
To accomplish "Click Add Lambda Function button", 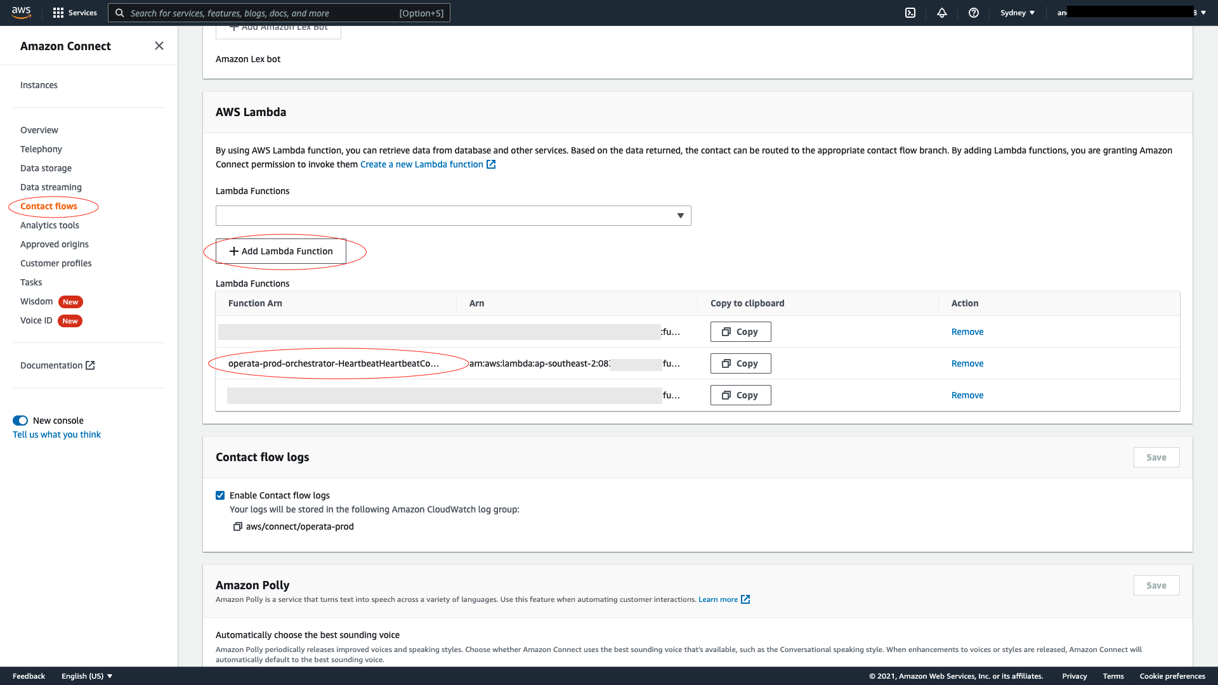I will point(280,251).
